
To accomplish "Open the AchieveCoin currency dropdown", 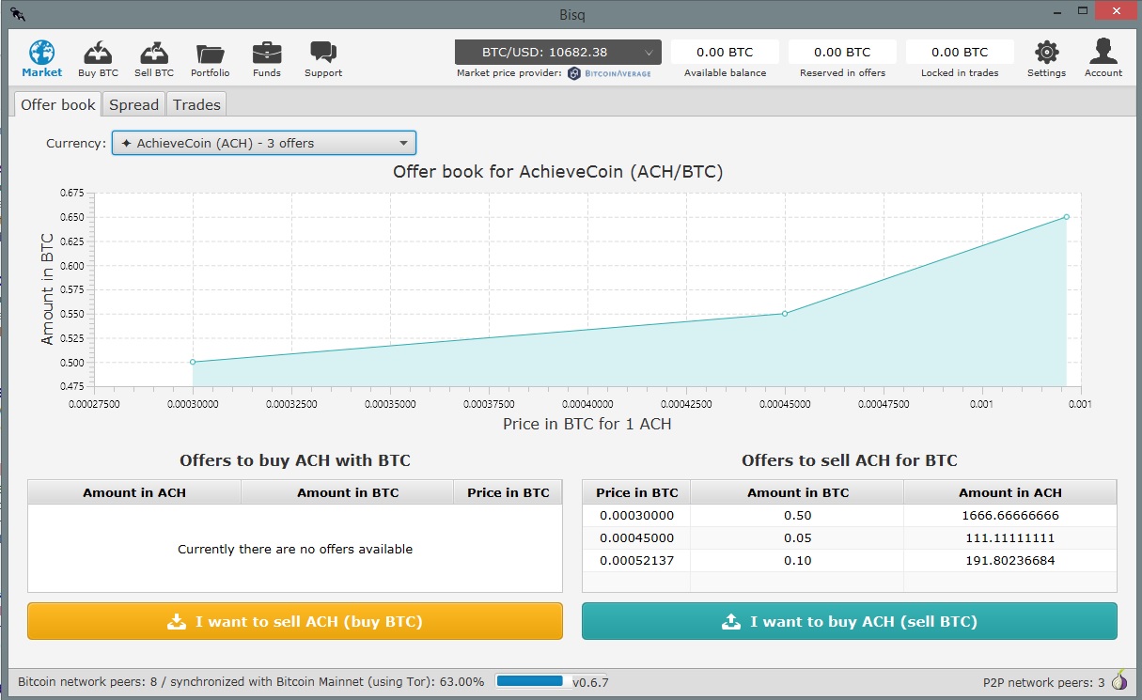I will pyautogui.click(x=264, y=144).
